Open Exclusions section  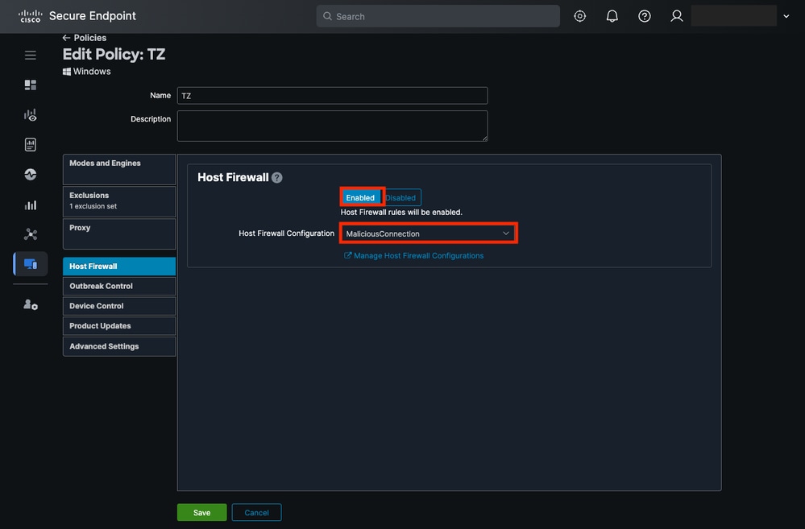(119, 201)
